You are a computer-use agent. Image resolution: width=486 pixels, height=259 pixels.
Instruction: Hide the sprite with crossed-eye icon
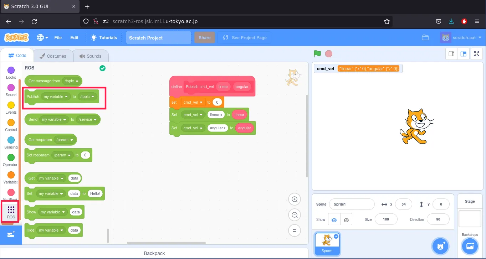coord(346,220)
